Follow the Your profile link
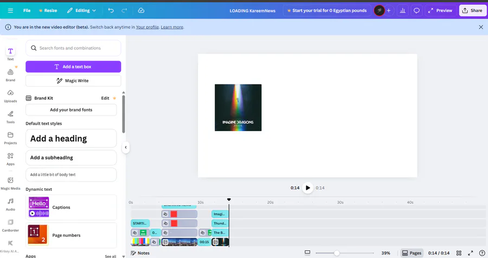 point(147,27)
